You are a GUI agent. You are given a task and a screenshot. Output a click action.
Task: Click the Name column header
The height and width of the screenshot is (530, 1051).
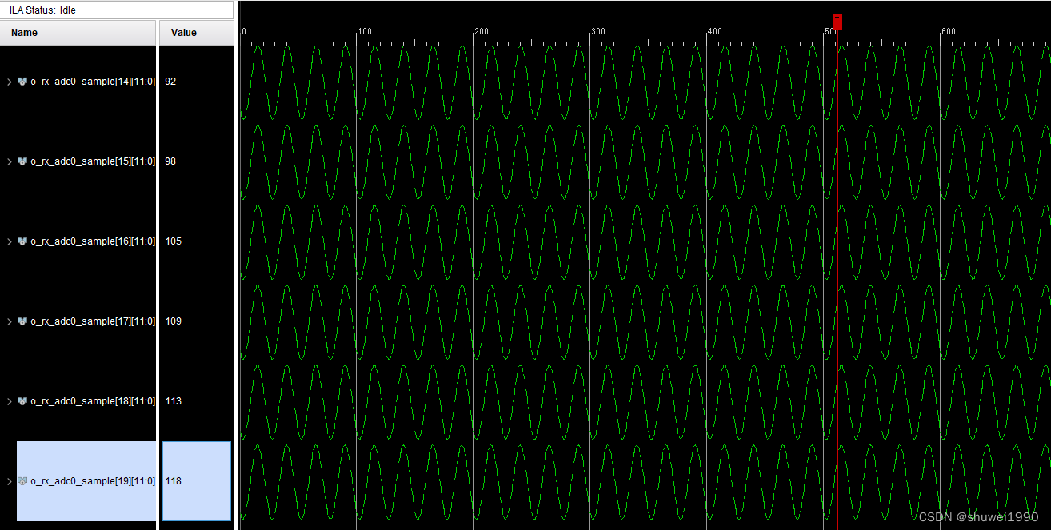pos(78,33)
